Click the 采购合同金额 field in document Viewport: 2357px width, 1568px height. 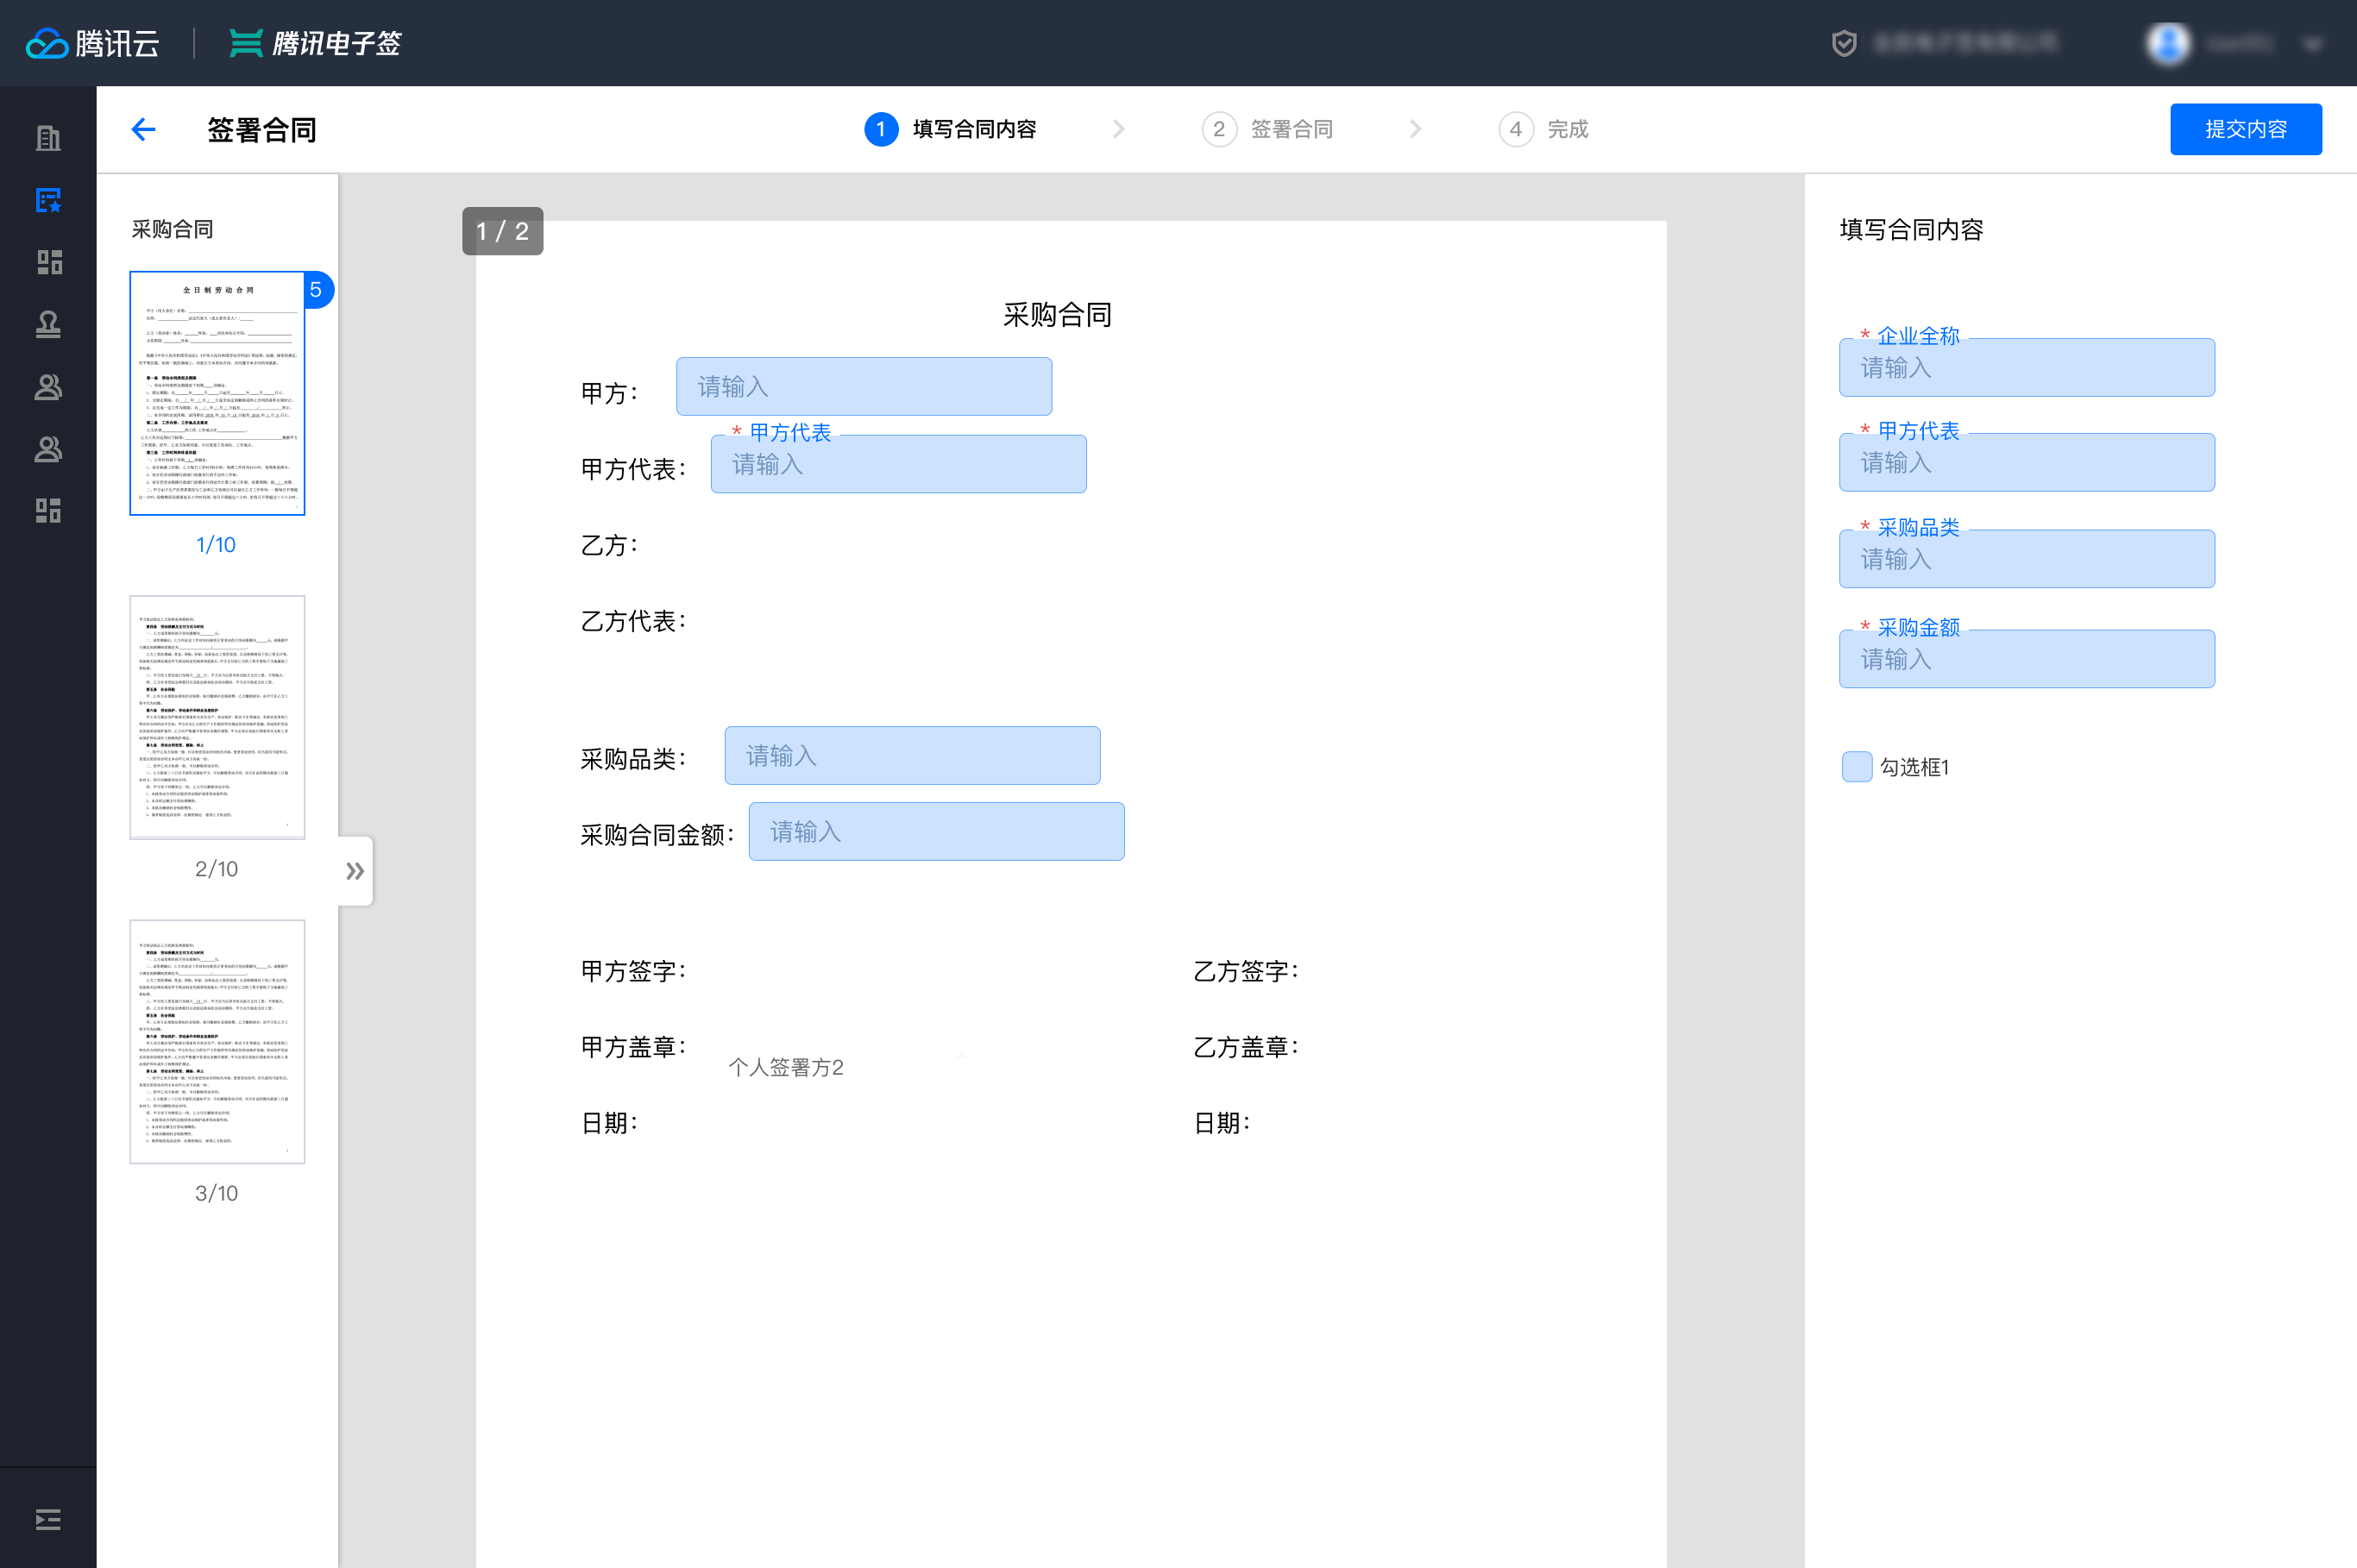click(x=936, y=832)
